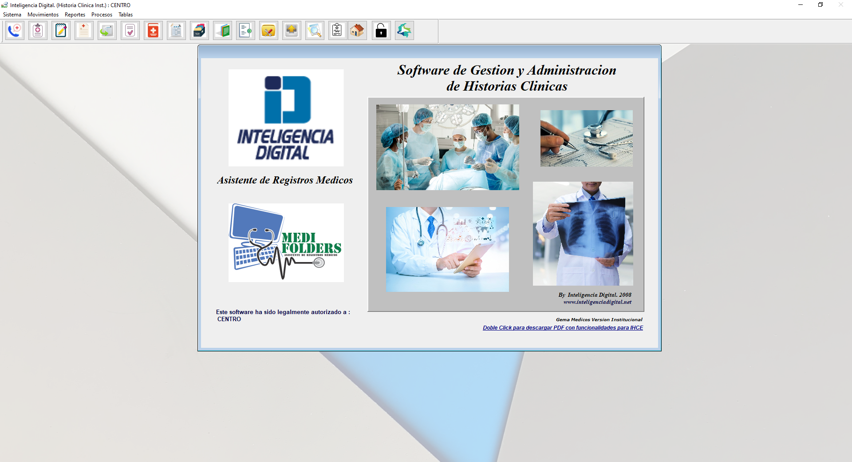This screenshot has height=462, width=852.
Task: Select the upload tray arrow icon
Action: (292, 31)
